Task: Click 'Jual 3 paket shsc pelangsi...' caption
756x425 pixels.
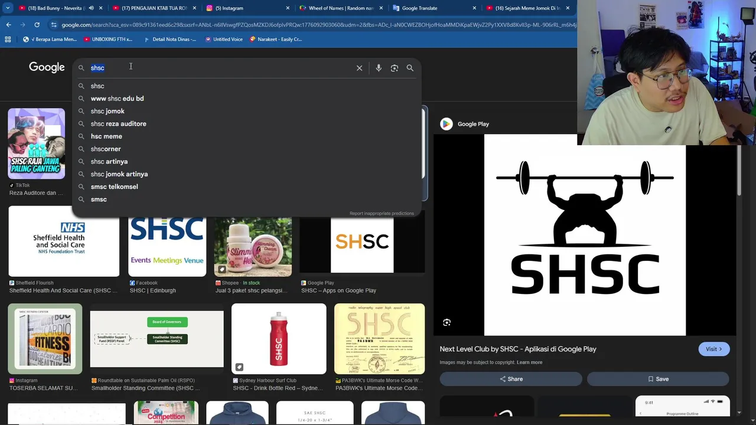Action: (x=251, y=290)
